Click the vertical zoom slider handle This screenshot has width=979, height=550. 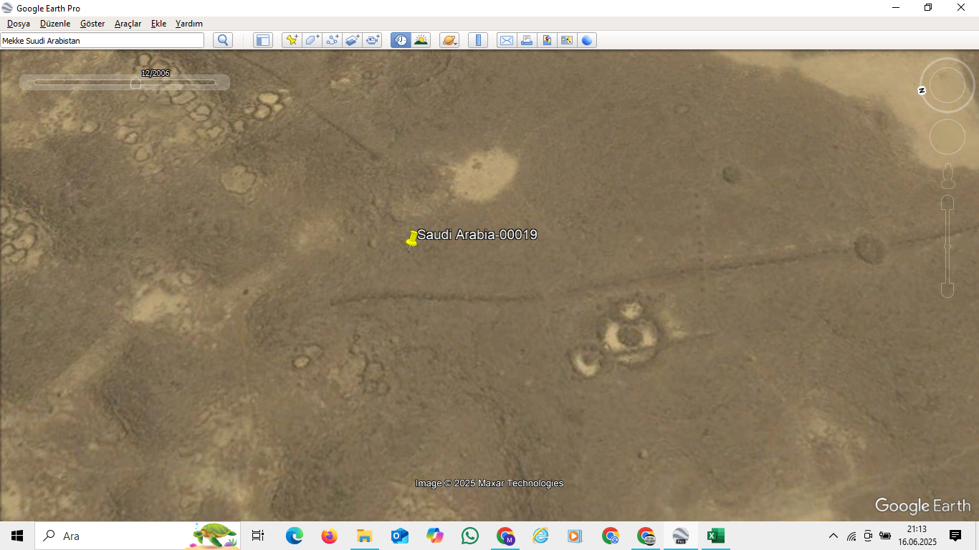click(947, 246)
